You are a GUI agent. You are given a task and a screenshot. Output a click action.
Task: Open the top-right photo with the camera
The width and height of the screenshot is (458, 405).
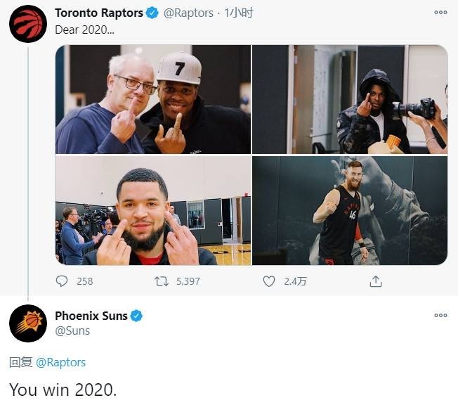coord(349,99)
